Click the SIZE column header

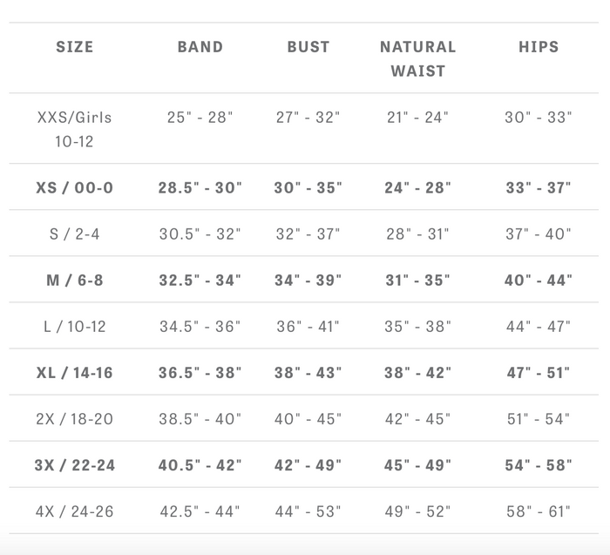74,47
